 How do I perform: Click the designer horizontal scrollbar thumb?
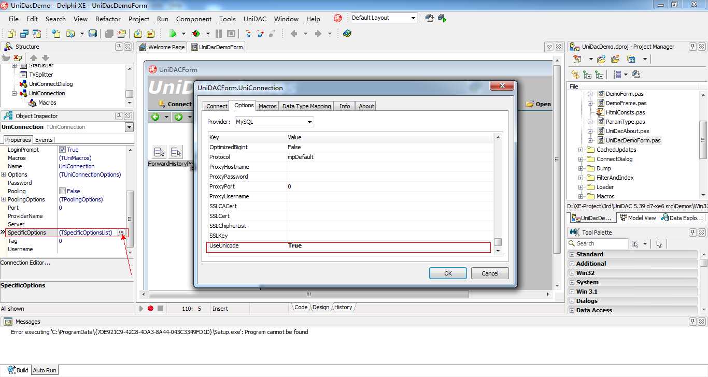tap(308, 294)
